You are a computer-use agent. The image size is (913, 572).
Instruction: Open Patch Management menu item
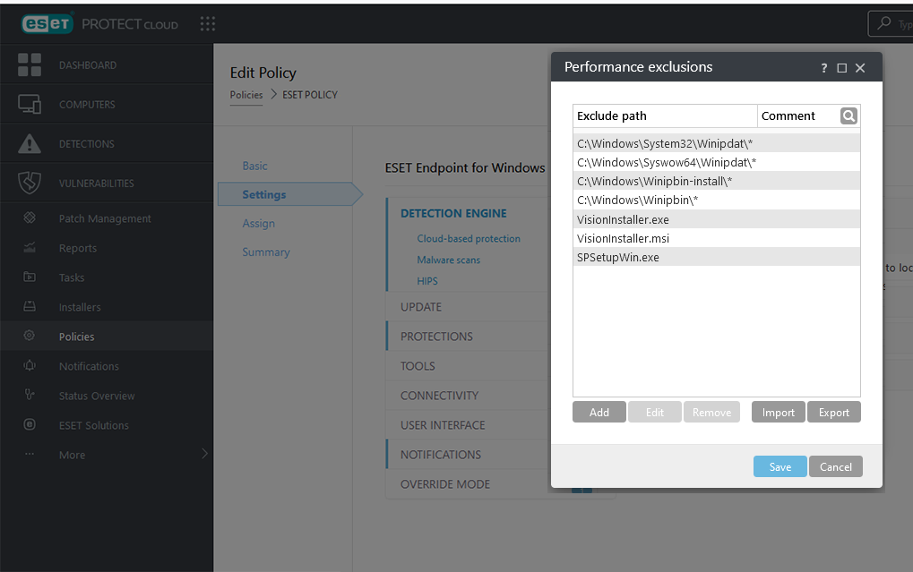(105, 218)
